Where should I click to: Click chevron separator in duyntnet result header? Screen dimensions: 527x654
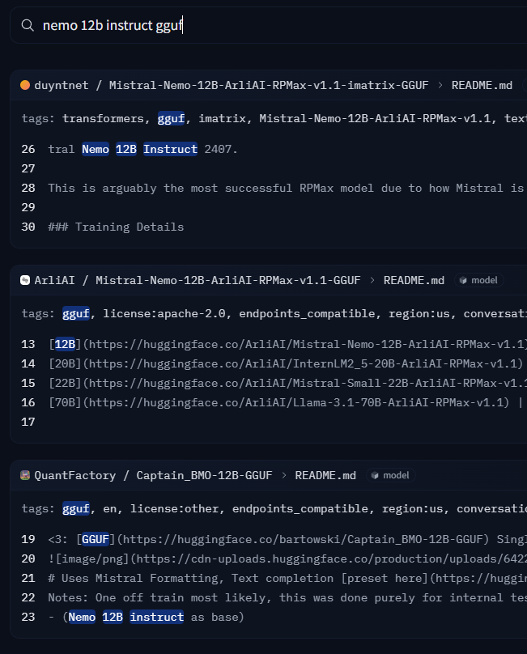440,85
